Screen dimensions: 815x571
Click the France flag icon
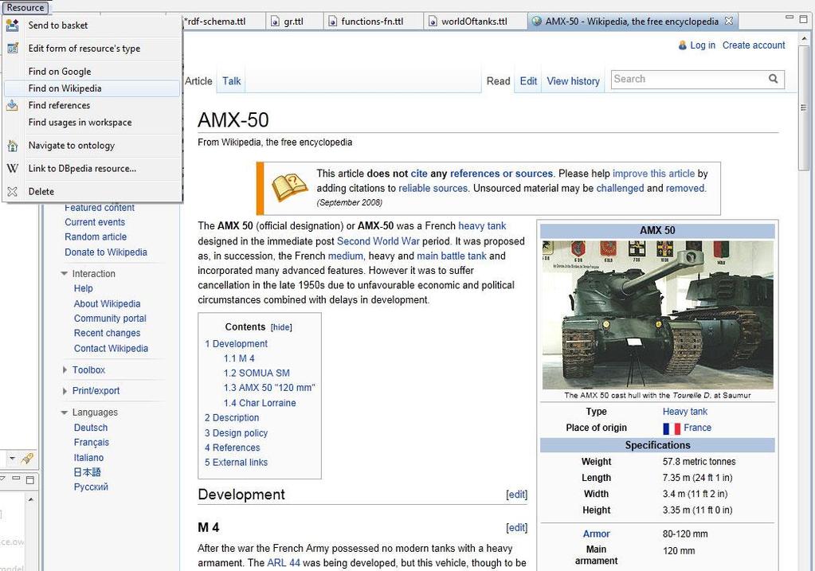pos(672,428)
